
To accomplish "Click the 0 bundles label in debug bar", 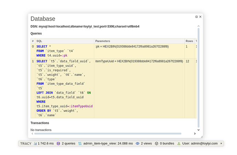I will (167, 144).
